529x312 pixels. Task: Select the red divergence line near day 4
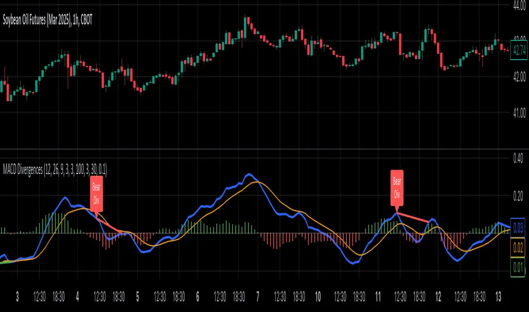[x=108, y=225]
